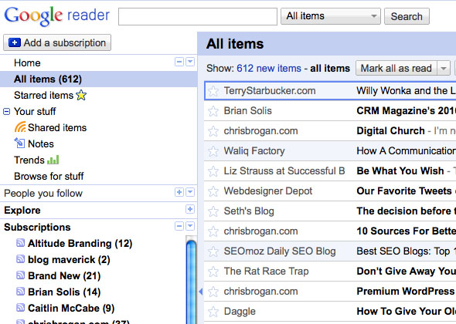456x324 pixels.
Task: Star the Premium WordPress item
Action: (x=213, y=292)
